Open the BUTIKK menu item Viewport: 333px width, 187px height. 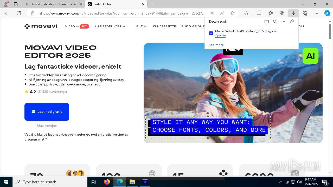(142, 26)
